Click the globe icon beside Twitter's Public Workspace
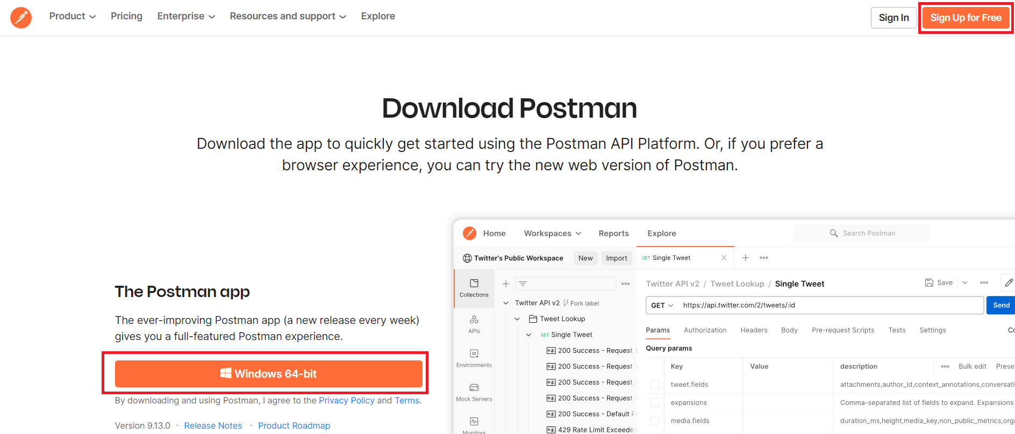1015x434 pixels. (467, 258)
